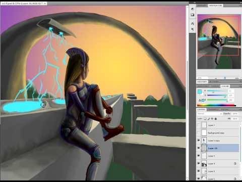This screenshot has width=242, height=182.
Task: Click the Fill value field in Layers
Action: coord(235,119)
